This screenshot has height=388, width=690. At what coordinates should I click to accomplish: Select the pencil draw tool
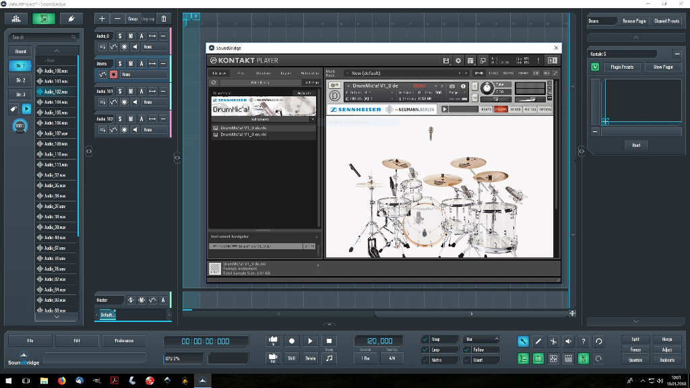coord(538,342)
